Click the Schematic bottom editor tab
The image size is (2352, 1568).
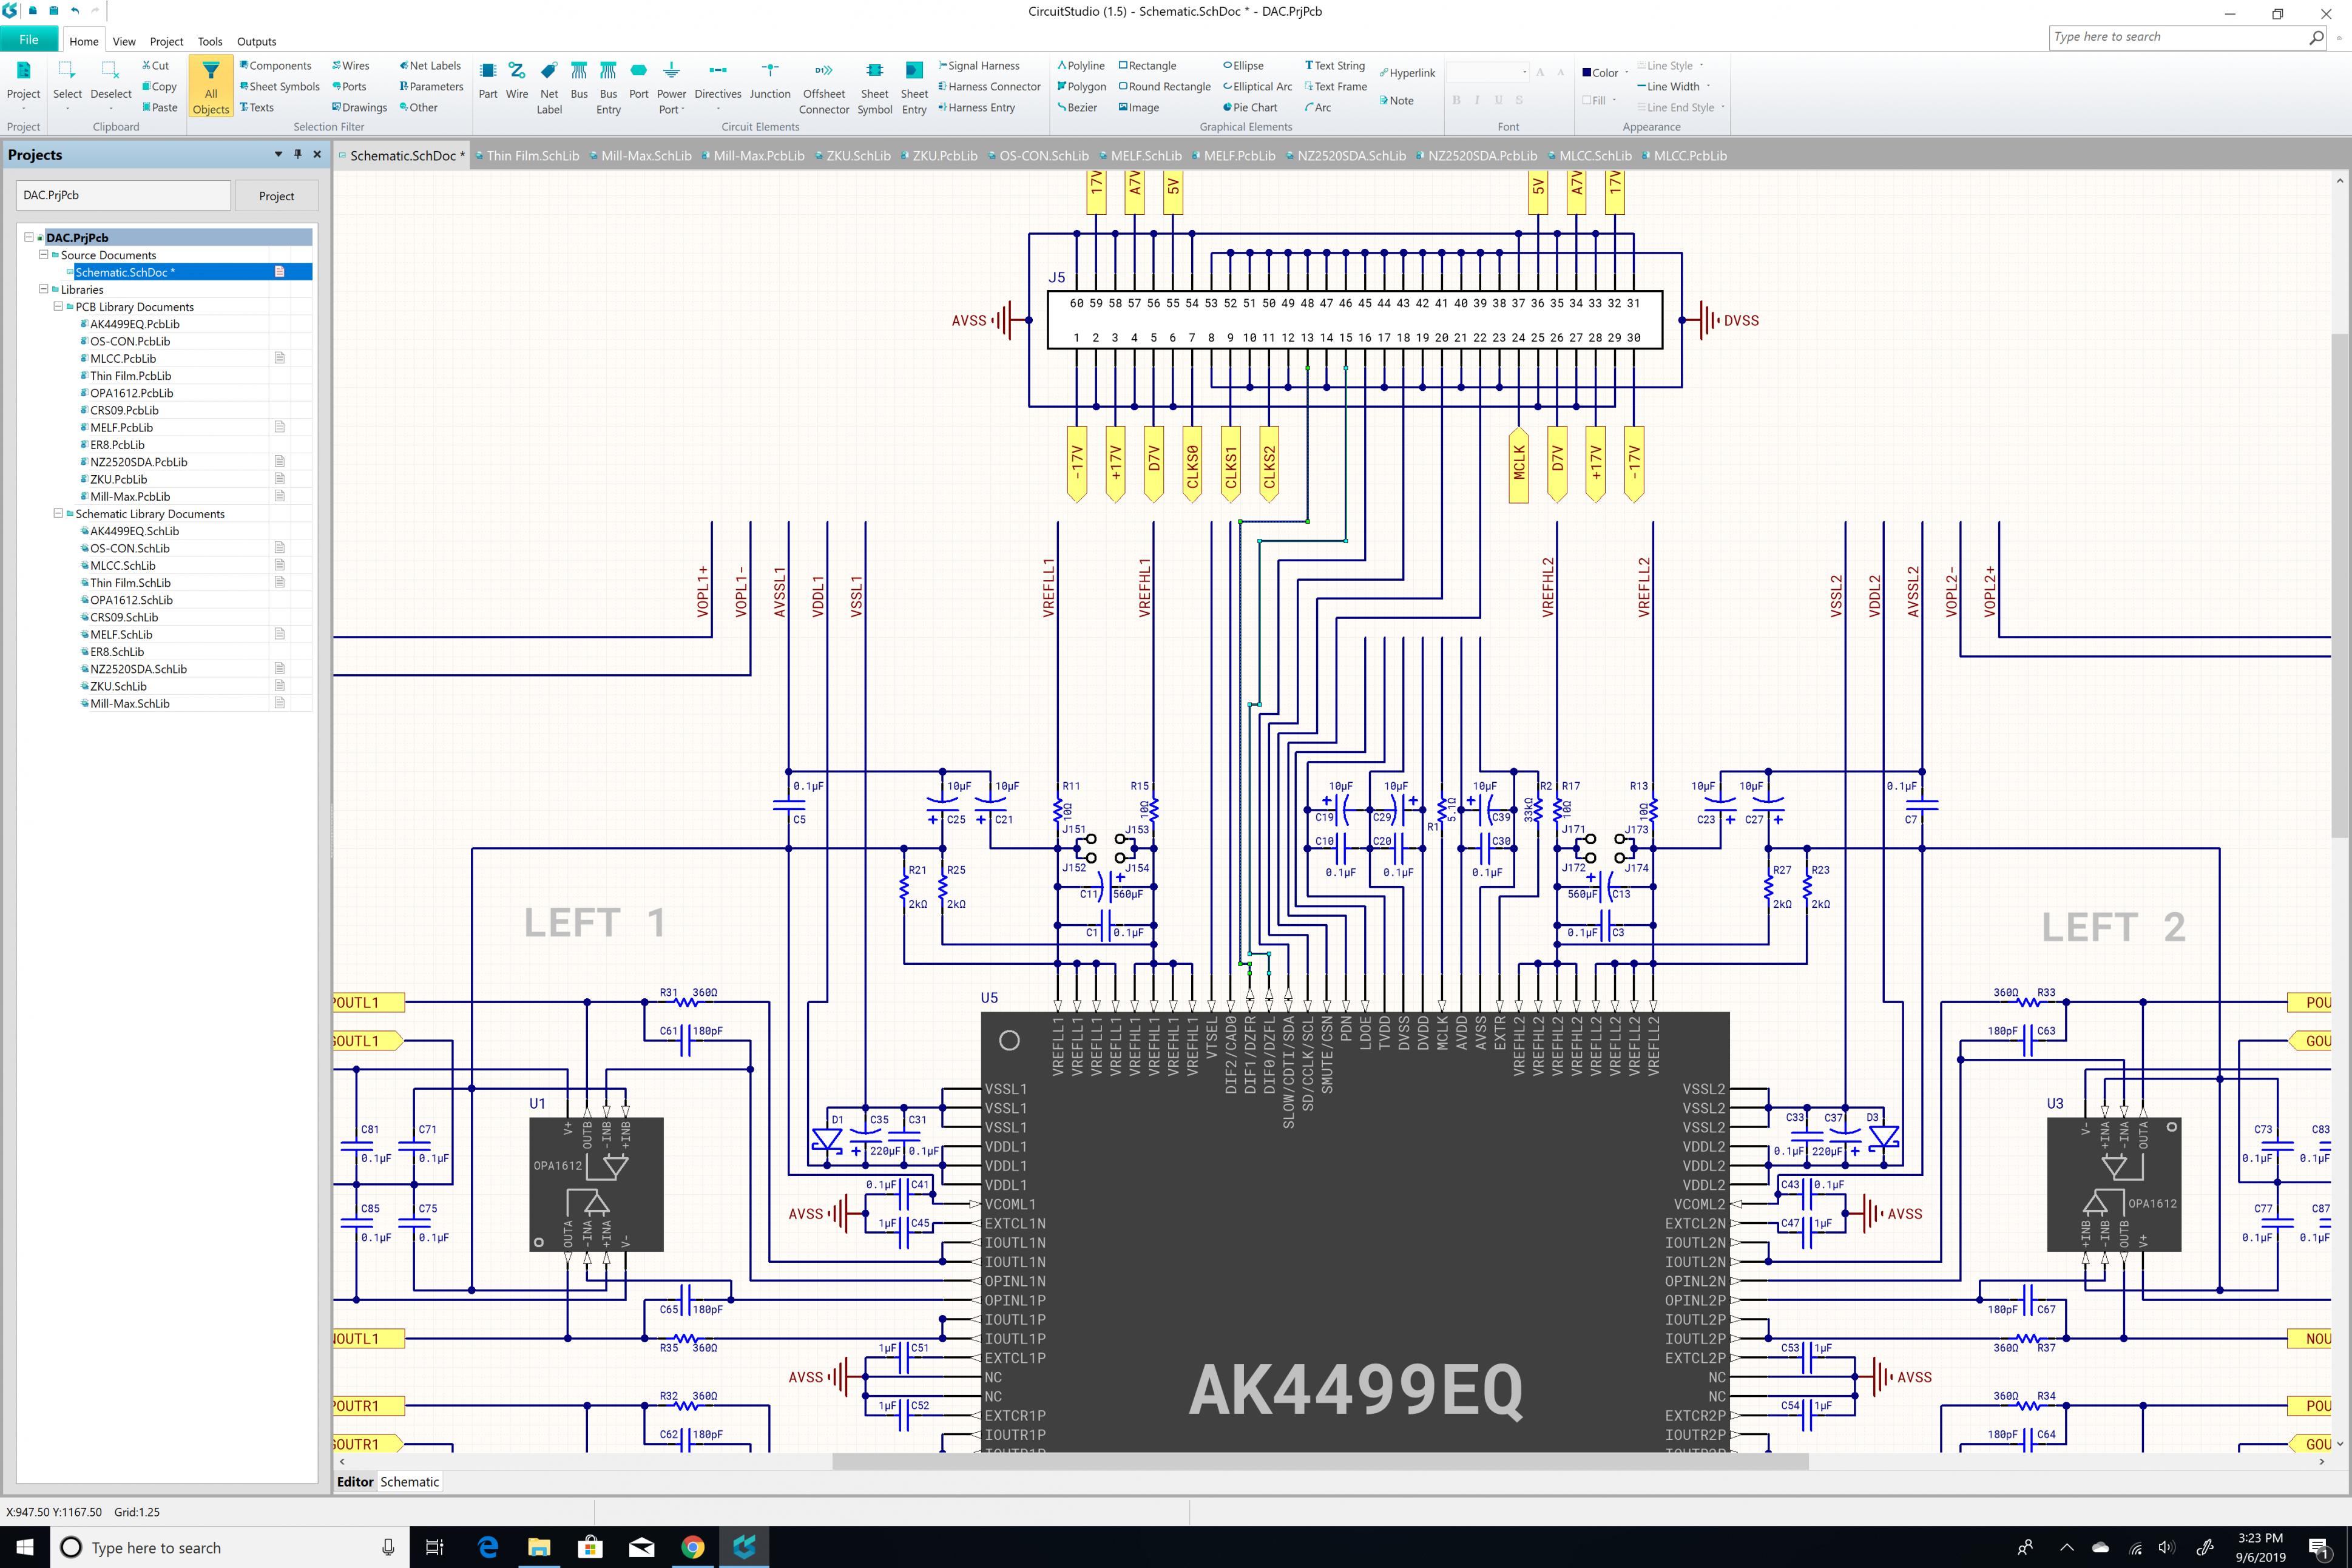[409, 1482]
